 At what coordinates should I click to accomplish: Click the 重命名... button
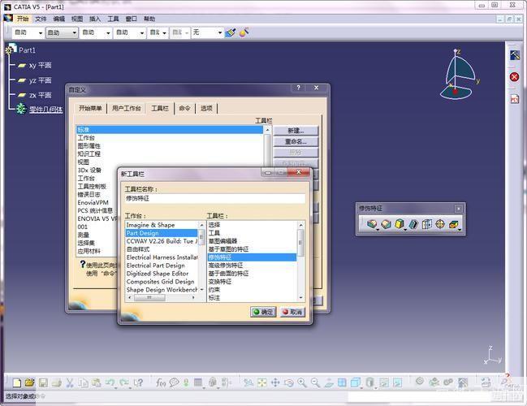tap(296, 141)
